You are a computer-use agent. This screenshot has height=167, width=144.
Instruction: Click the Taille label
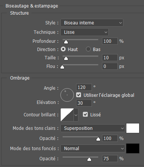pos(52,58)
